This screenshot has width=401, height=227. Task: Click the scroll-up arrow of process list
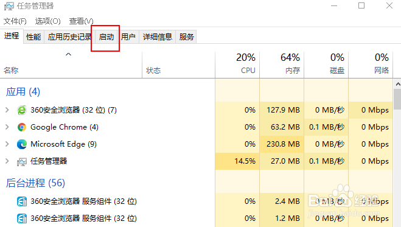tap(398, 84)
